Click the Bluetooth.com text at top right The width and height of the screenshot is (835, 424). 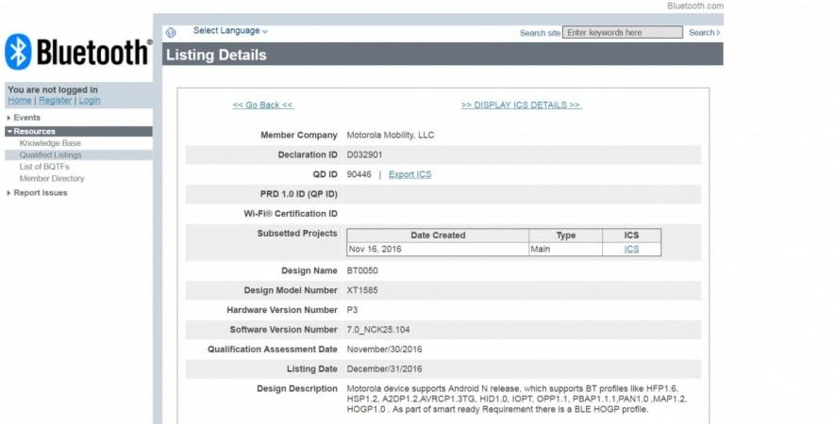[x=695, y=6]
